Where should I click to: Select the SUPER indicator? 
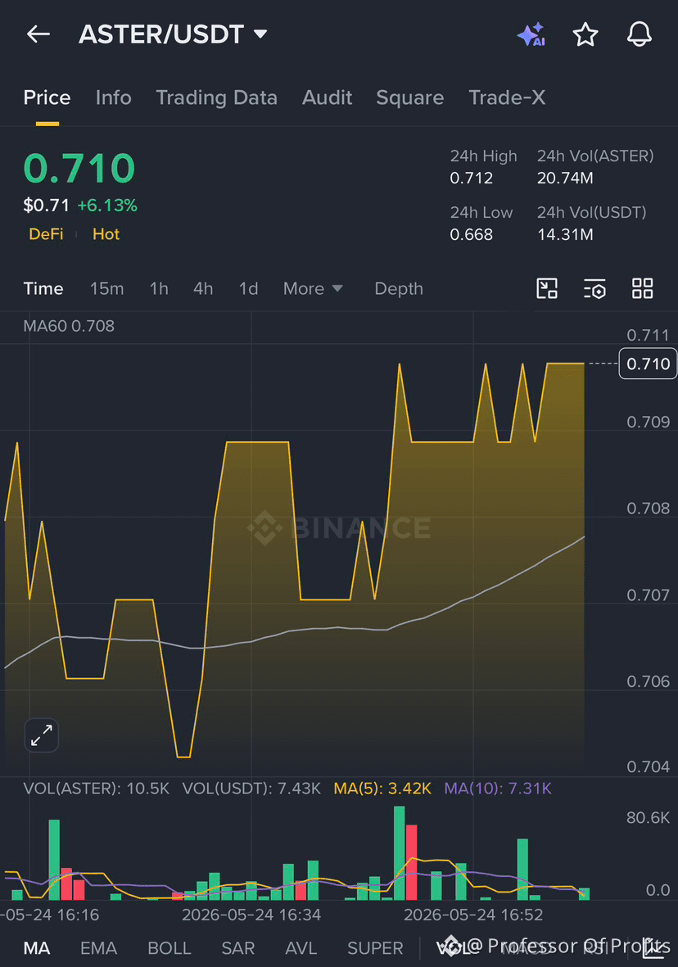[375, 948]
